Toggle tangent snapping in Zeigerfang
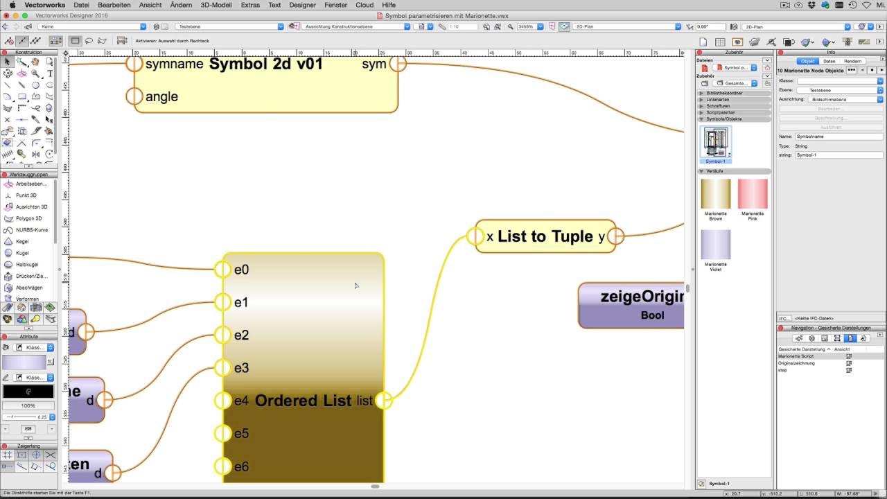 pos(51,467)
